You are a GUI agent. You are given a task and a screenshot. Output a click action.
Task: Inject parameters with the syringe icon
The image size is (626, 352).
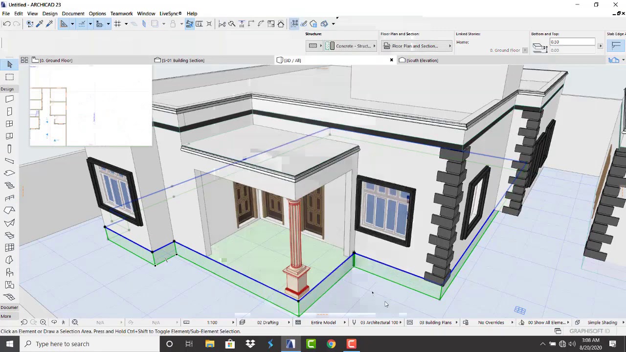tap(49, 23)
